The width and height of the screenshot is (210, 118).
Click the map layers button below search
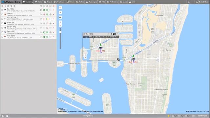pos(60,12)
